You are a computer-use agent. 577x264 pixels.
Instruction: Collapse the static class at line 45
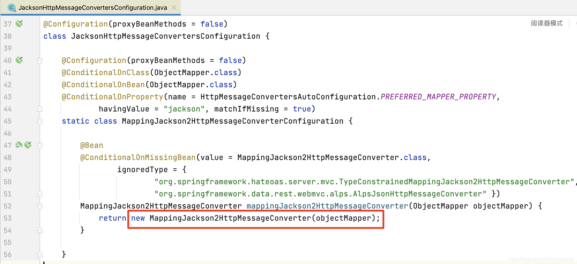pyautogui.click(x=40, y=121)
